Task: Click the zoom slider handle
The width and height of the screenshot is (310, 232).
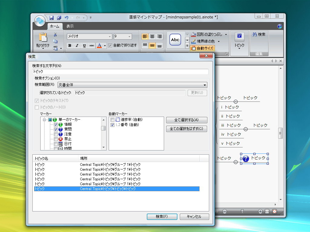Action: point(242,211)
